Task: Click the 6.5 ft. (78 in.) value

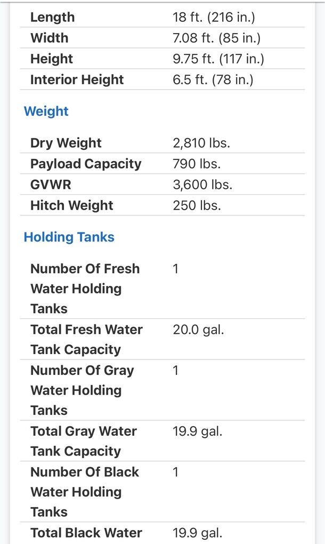Action: [x=213, y=79]
